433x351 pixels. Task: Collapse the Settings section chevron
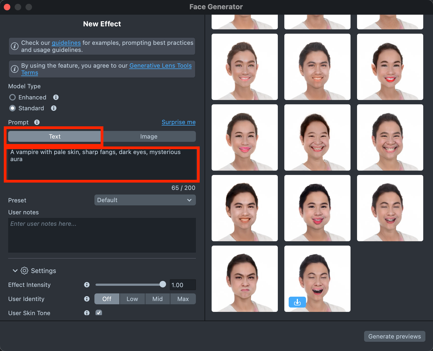pyautogui.click(x=15, y=271)
